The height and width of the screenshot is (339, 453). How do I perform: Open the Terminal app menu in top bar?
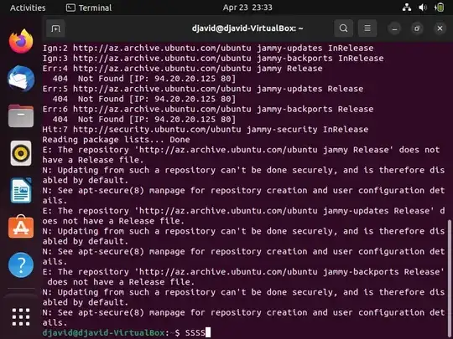(x=89, y=8)
